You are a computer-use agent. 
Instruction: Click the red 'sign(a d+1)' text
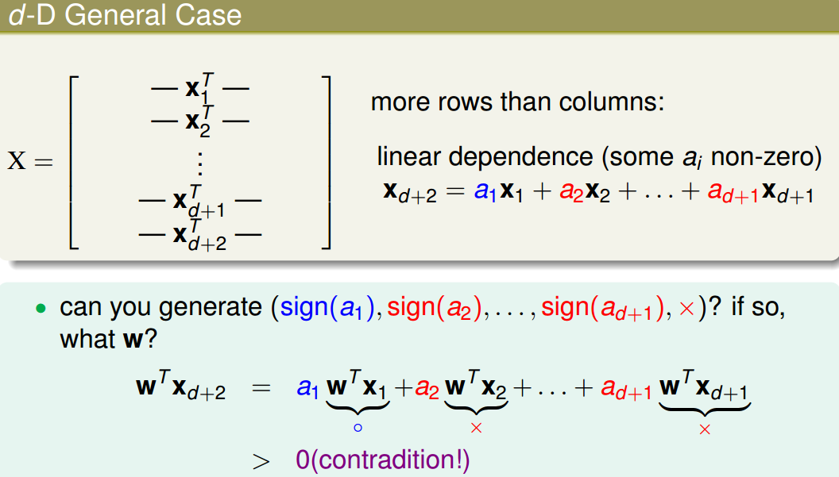pyautogui.click(x=602, y=309)
